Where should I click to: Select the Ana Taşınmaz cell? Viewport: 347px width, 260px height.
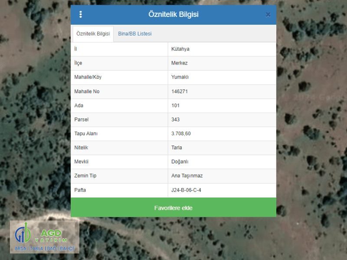(x=187, y=176)
